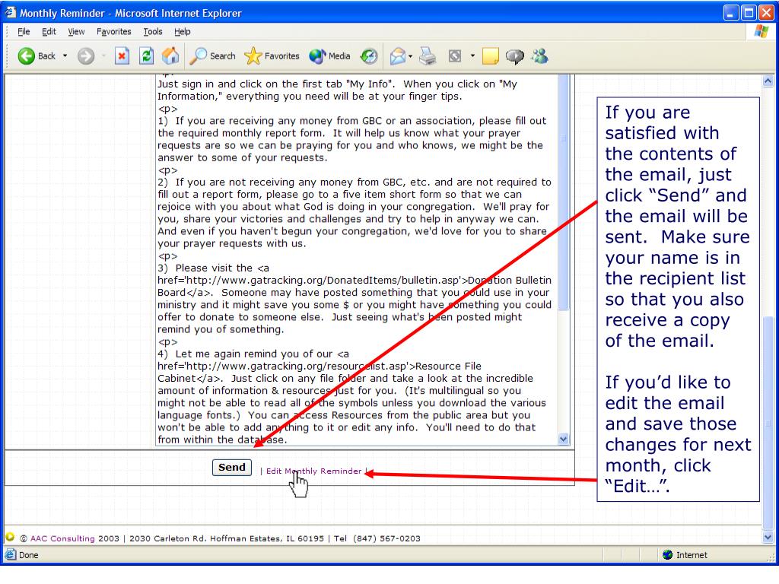The width and height of the screenshot is (779, 584).
Task: Refresh the page with the green arrows icon
Action: [146, 56]
